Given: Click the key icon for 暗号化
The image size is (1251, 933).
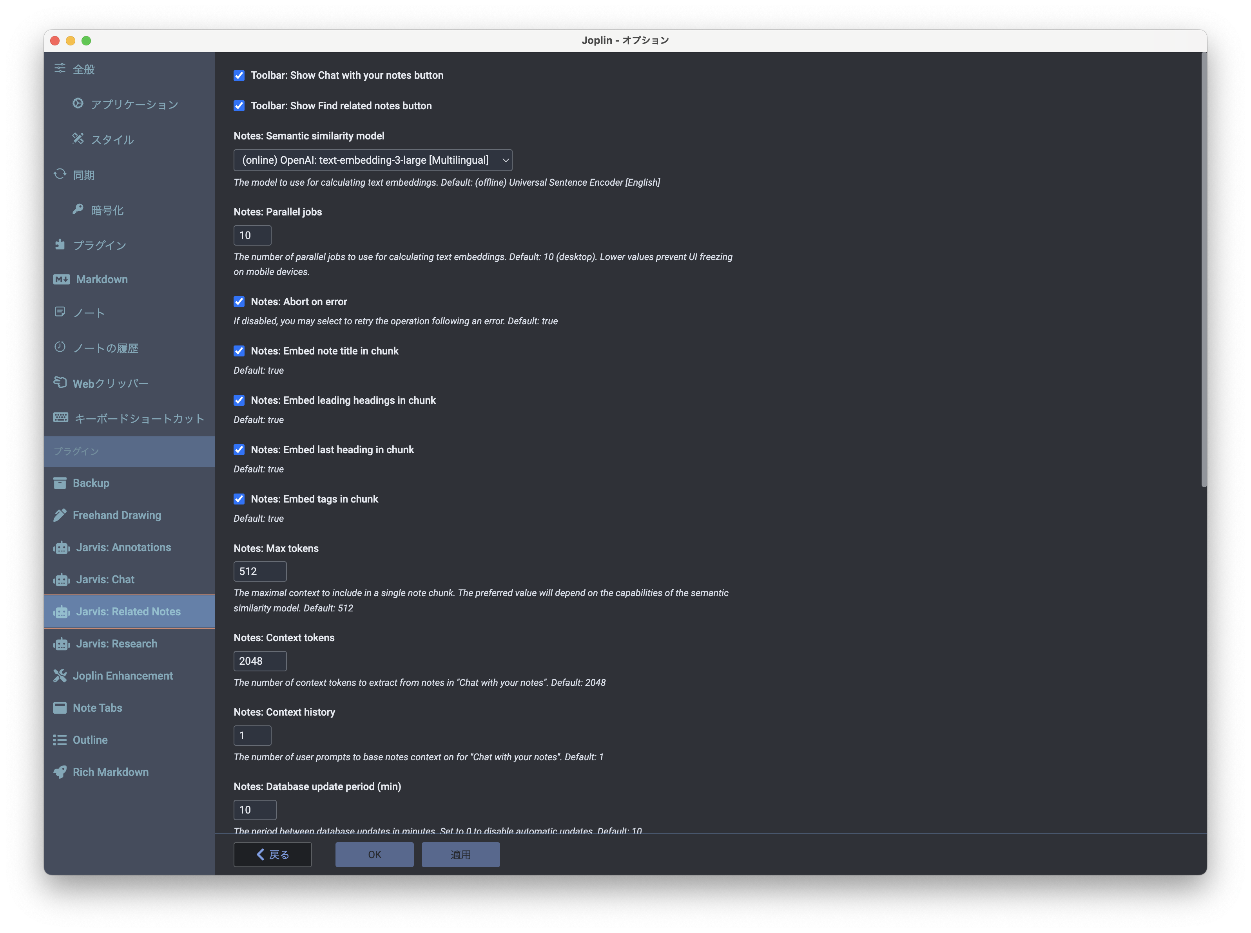Looking at the screenshot, I should click(78, 210).
